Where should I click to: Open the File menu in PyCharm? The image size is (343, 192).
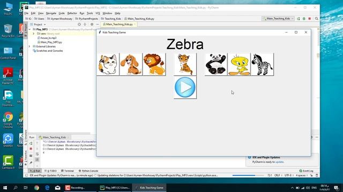tap(26, 13)
